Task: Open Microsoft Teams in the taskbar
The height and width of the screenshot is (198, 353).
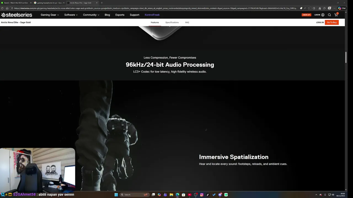Action: (165, 195)
